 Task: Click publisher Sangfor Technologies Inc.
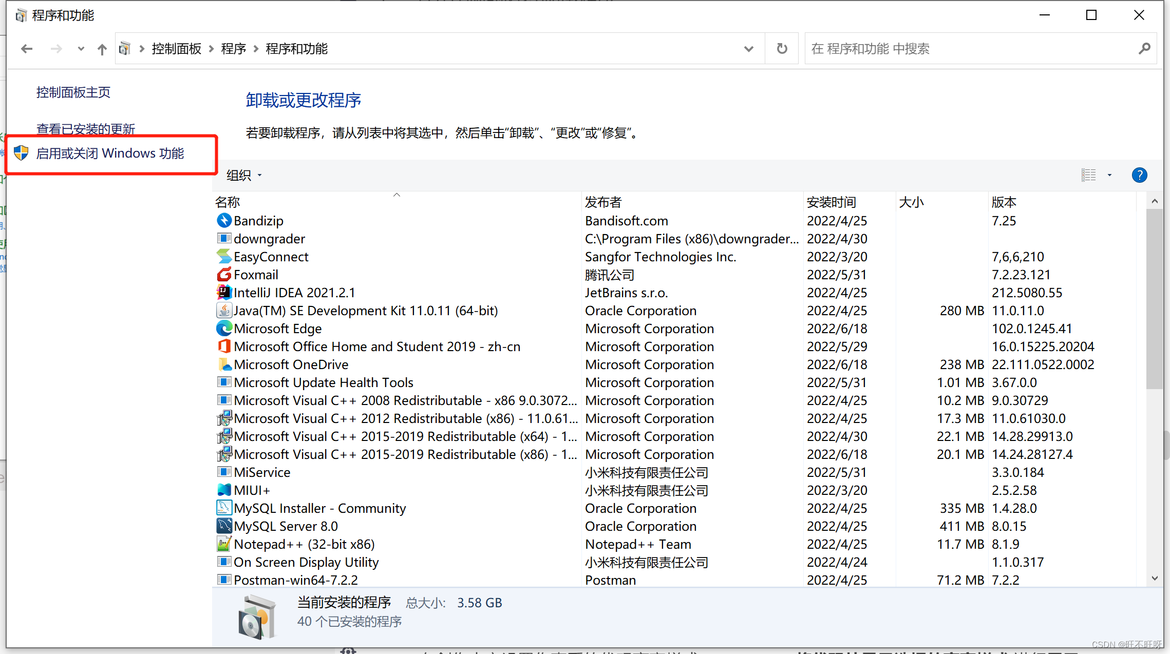[x=661, y=257]
